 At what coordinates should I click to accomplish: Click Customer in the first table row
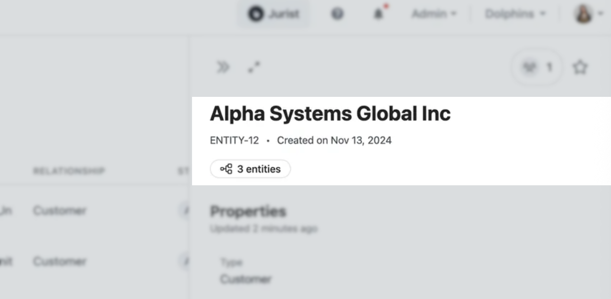[x=60, y=211]
